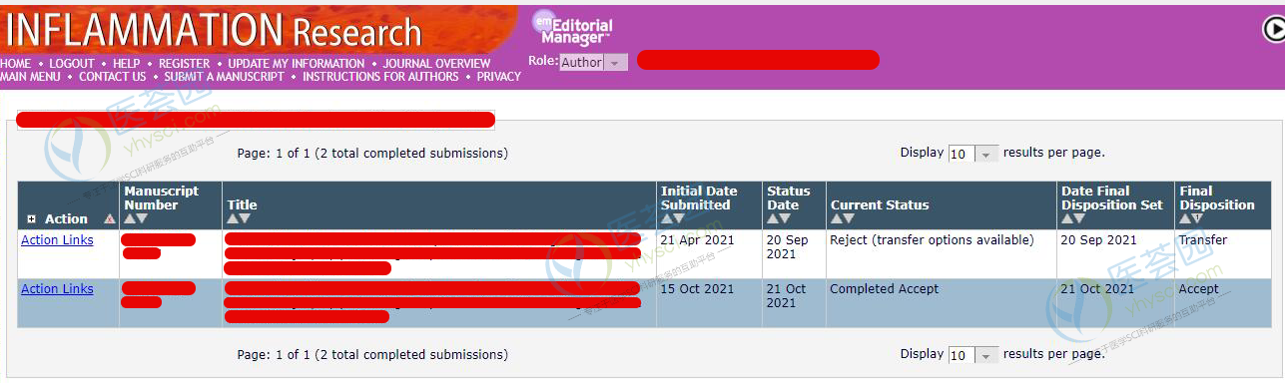Expand all rows with Action plus icon
Screen dimensions: 1285x383
point(31,219)
